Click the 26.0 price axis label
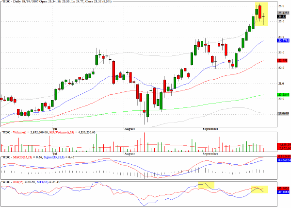The height and width of the screenshot is (208, 291). pyautogui.click(x=281, y=6)
